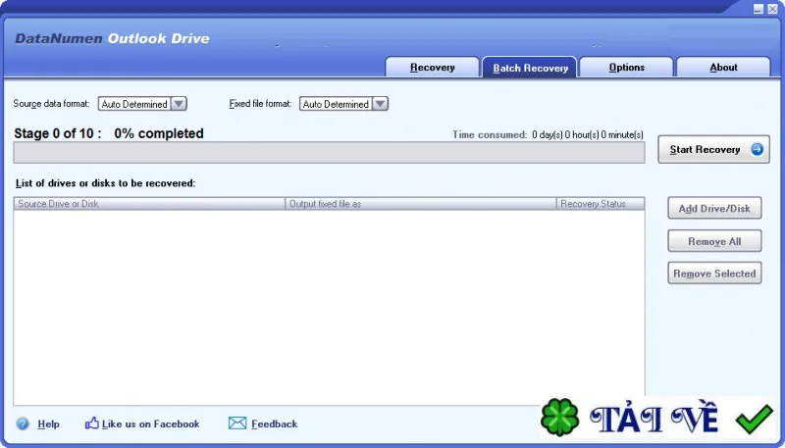Click the List of drives label
This screenshot has height=448, width=785.
point(105,183)
